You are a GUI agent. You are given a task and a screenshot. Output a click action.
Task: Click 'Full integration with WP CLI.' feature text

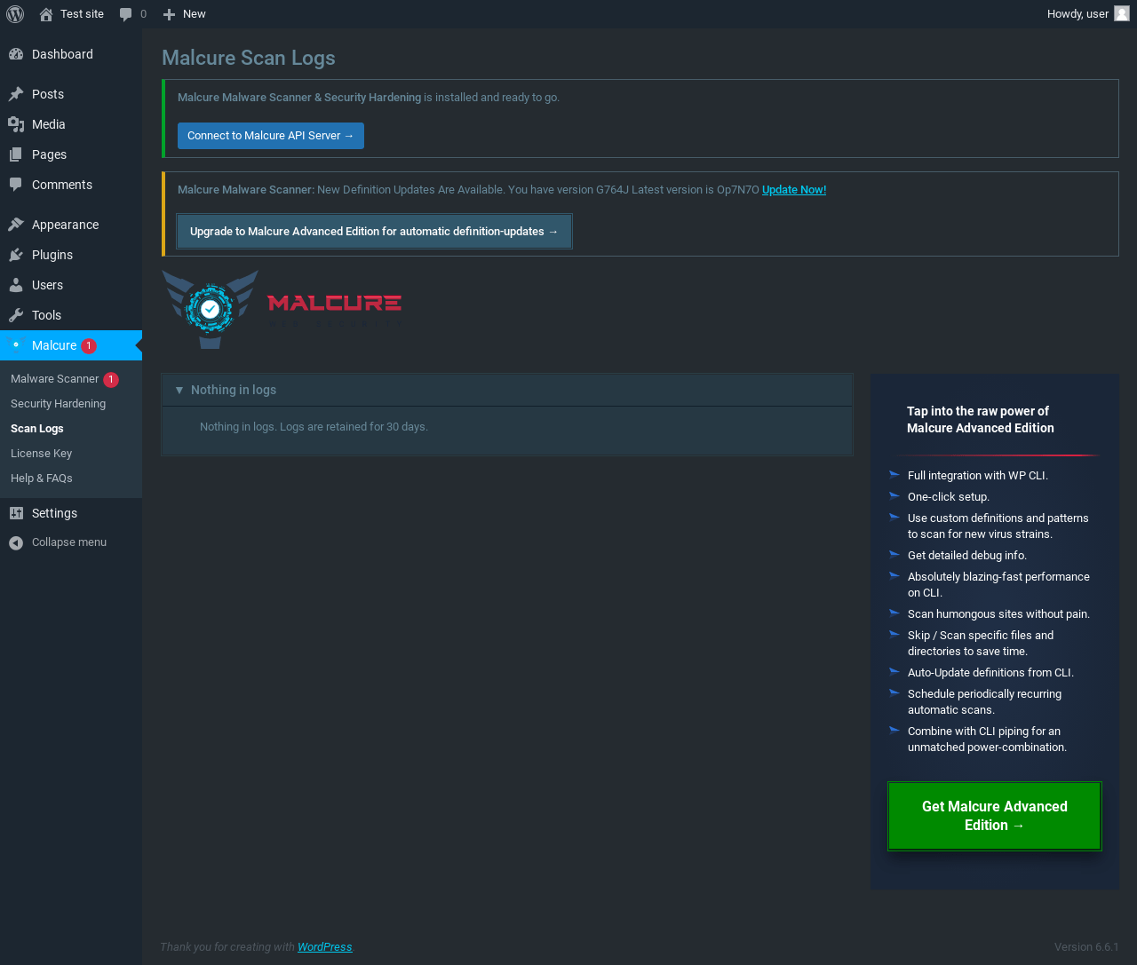pyautogui.click(x=978, y=476)
